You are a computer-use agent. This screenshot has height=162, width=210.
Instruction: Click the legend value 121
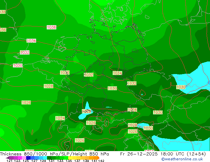pyautogui.click(x=9, y=161)
